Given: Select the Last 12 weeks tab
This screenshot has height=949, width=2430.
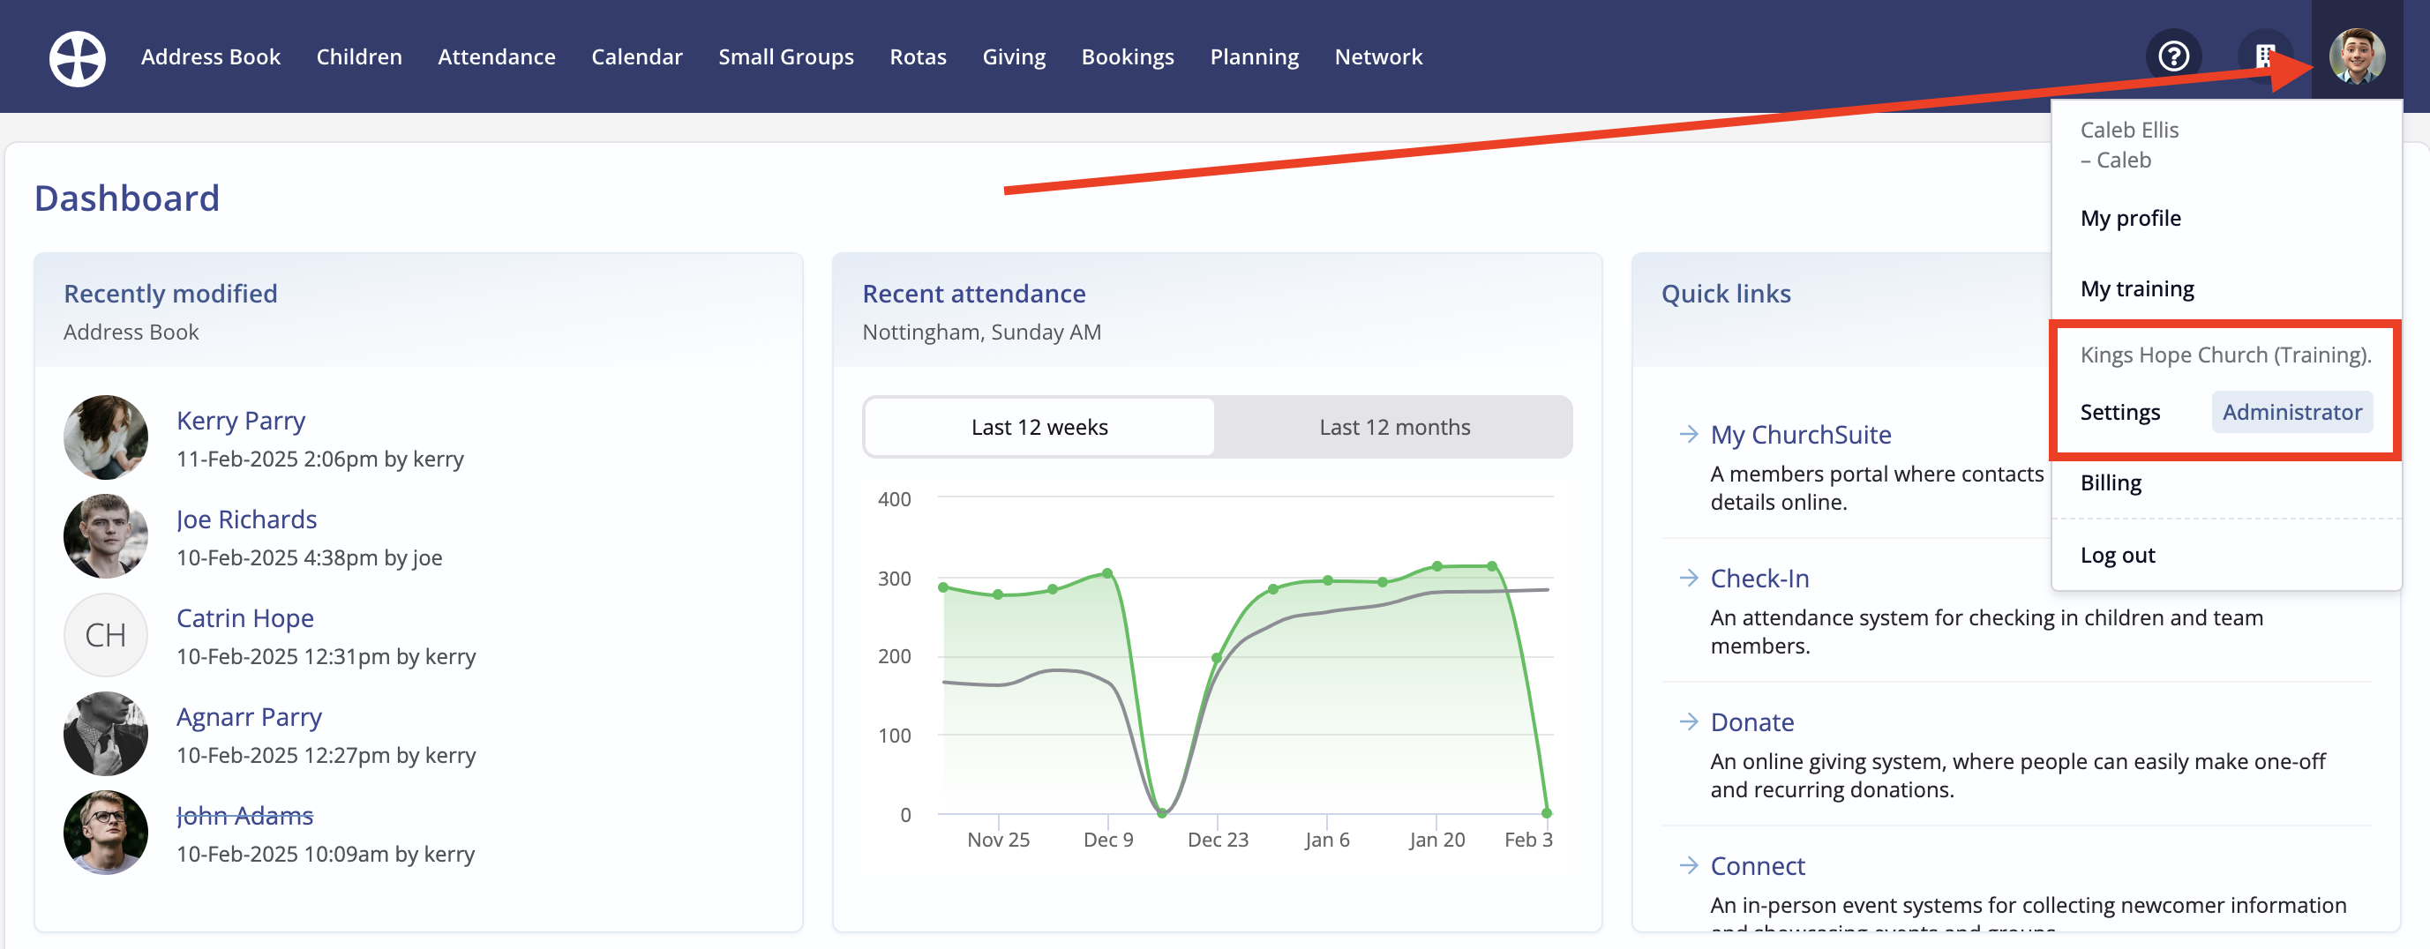Looking at the screenshot, I should coord(1039,428).
